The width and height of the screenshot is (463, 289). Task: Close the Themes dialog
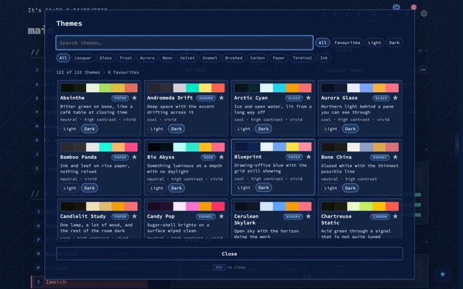pyautogui.click(x=229, y=254)
